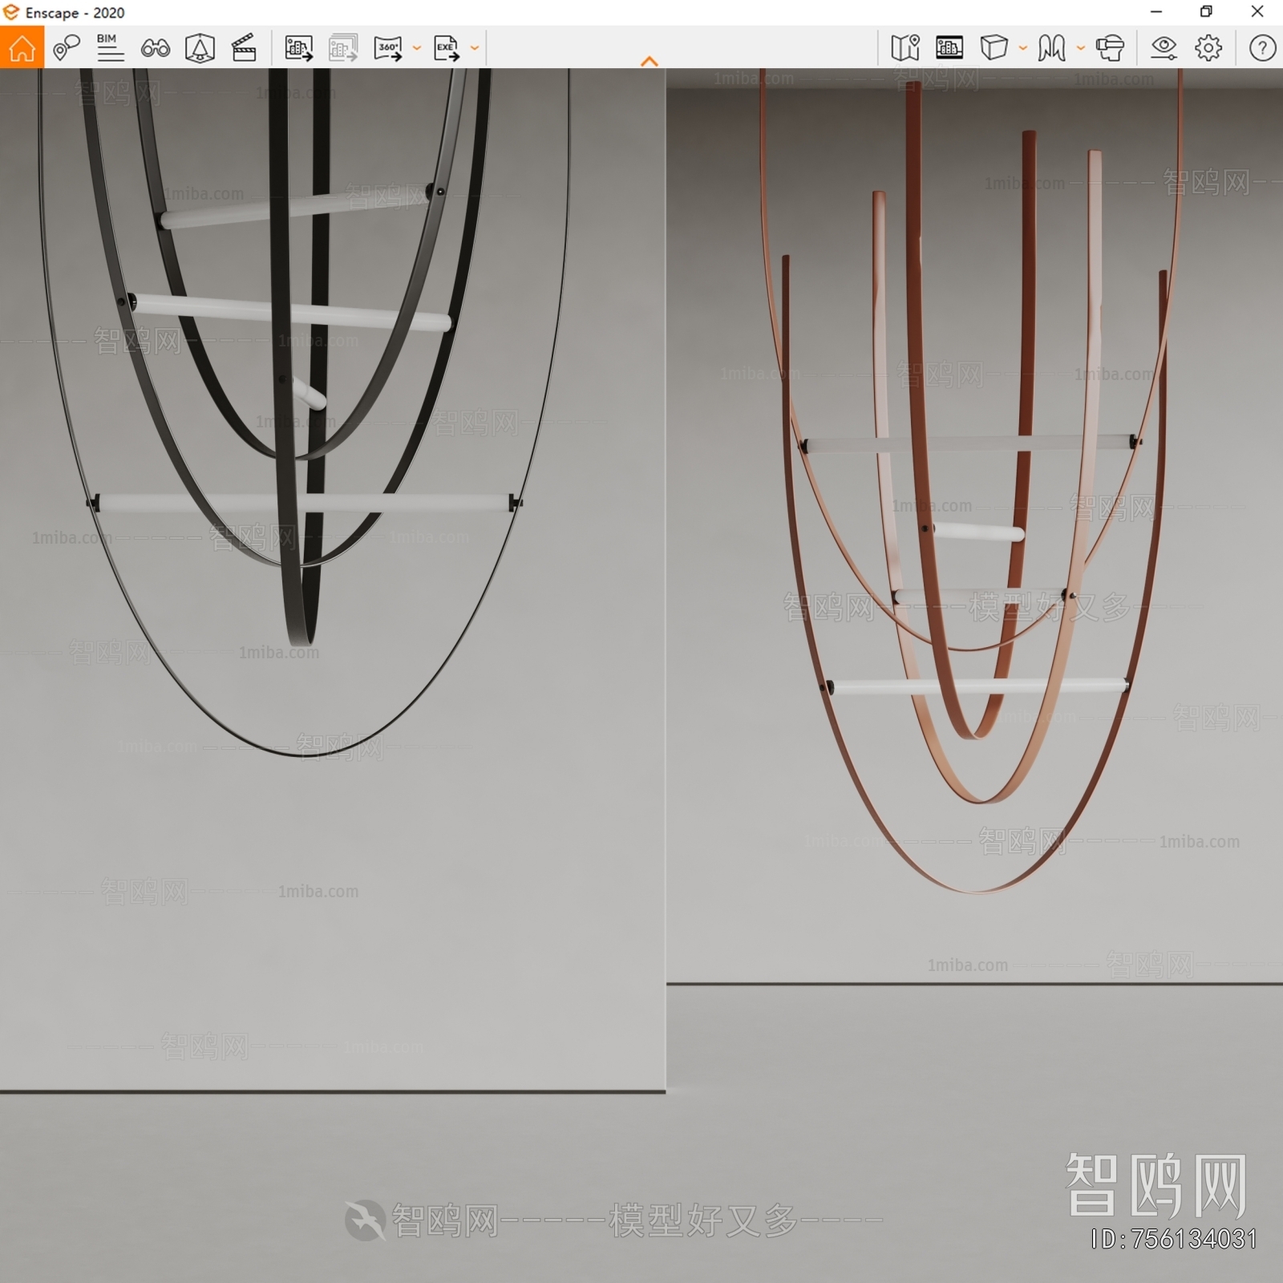Image resolution: width=1283 pixels, height=1283 pixels.
Task: Click the batch rendering icon
Action: tap(343, 48)
